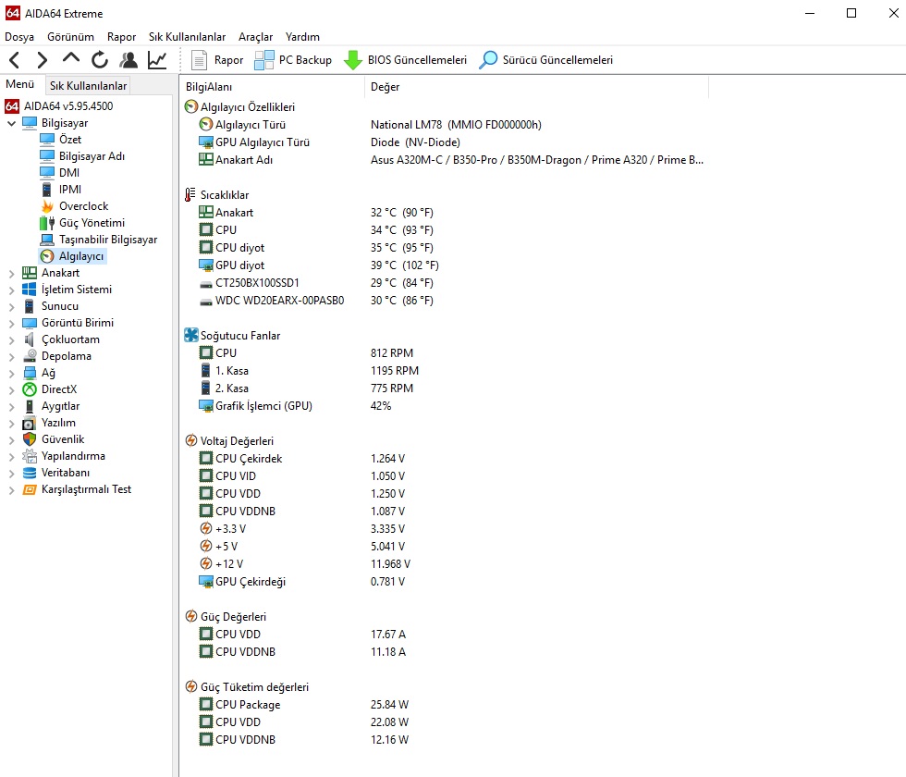This screenshot has height=777, width=906.
Task: Click the Güç Tüketim değerleri icon
Action: (x=191, y=686)
